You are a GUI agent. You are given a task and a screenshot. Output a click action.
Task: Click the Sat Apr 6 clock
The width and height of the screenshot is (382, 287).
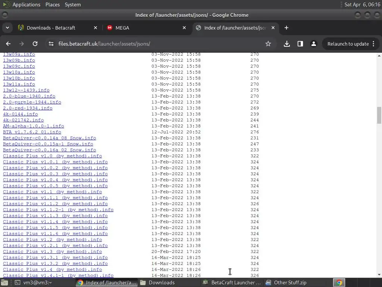tap(362, 4)
